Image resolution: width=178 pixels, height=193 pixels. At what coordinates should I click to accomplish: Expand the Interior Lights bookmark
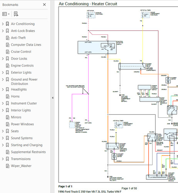click(x=3, y=110)
